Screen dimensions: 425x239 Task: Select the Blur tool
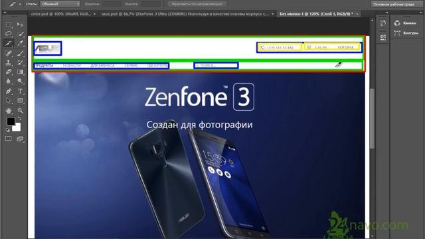[9, 81]
